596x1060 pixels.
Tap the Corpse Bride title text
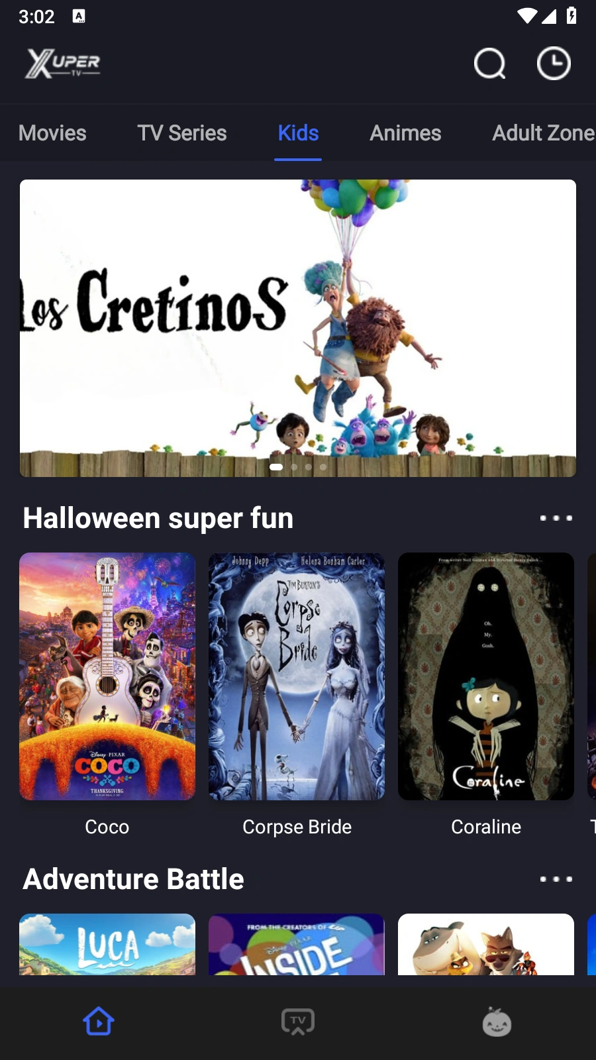[297, 827]
